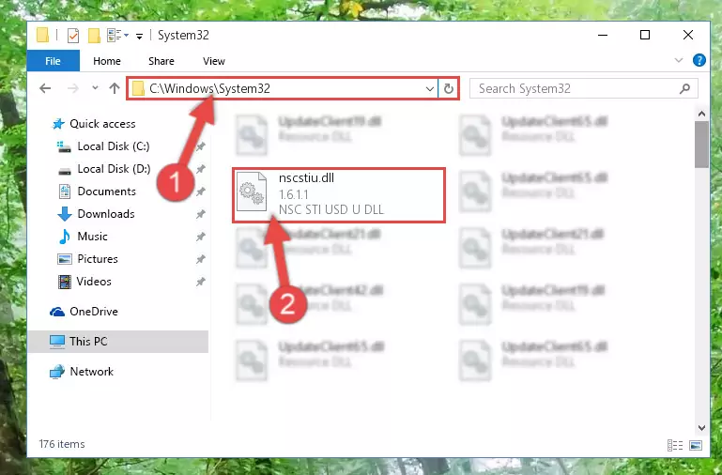Open the Customize Quick Access Toolbar dropdown
Image resolution: width=722 pixels, height=475 pixels.
(139, 36)
